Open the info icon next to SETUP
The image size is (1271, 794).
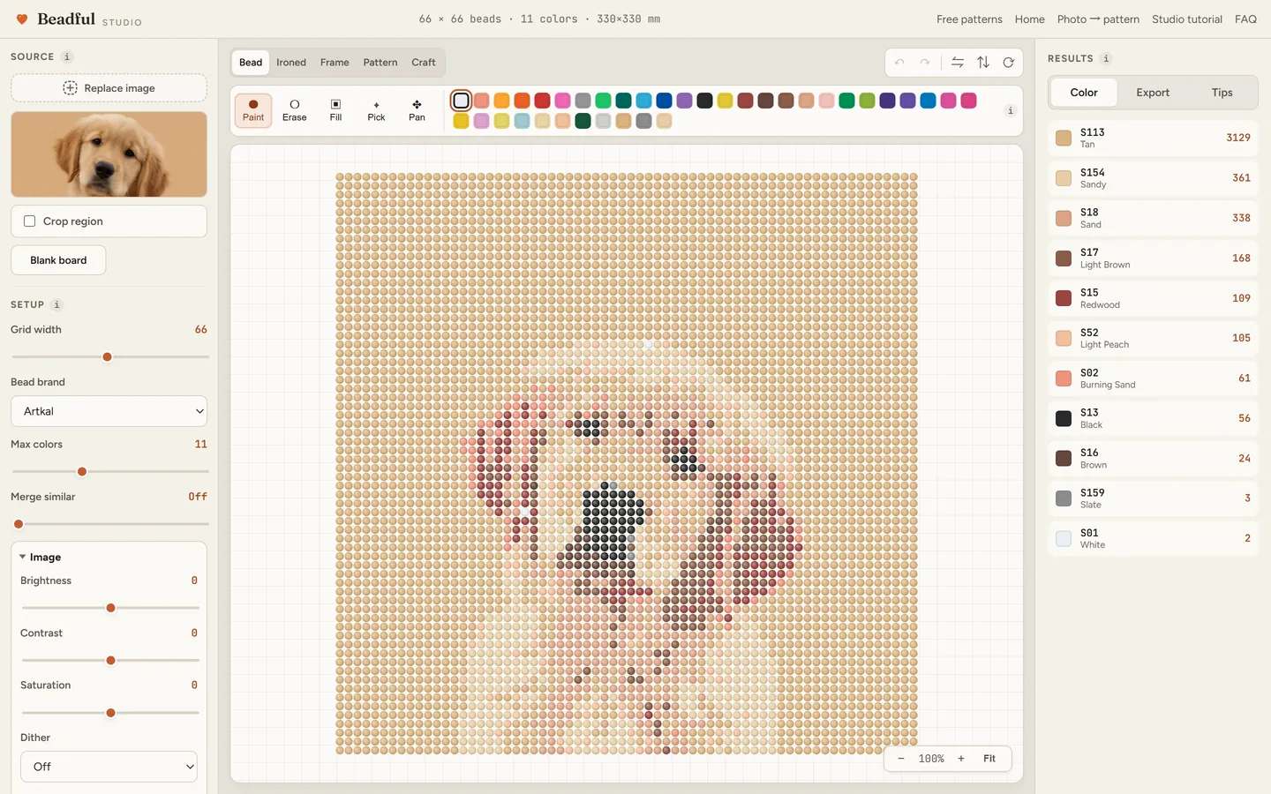click(56, 304)
